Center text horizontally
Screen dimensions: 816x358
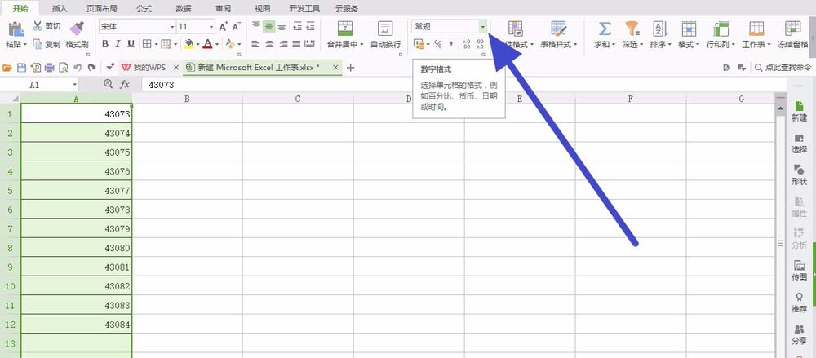(269, 44)
